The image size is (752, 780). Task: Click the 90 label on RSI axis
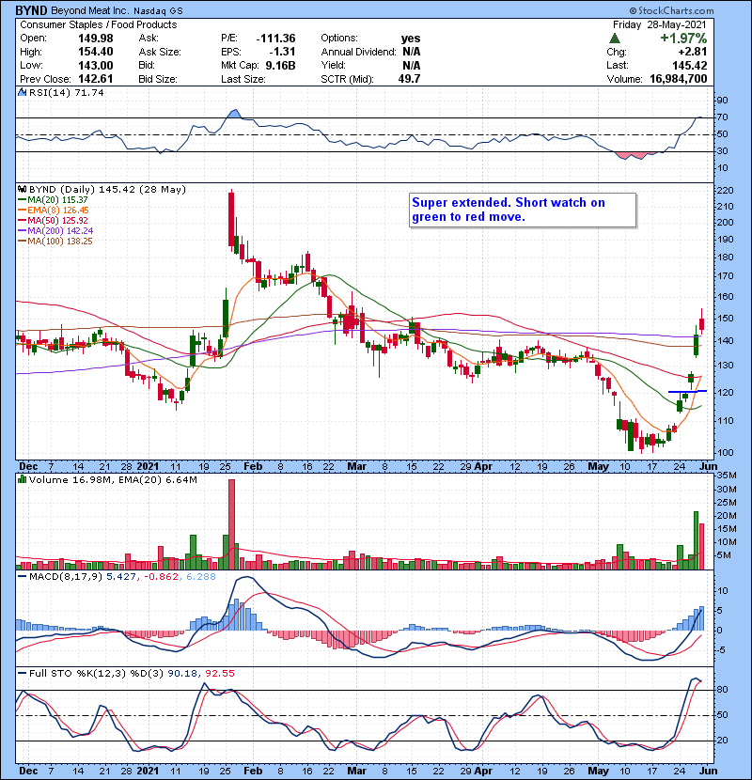(722, 100)
